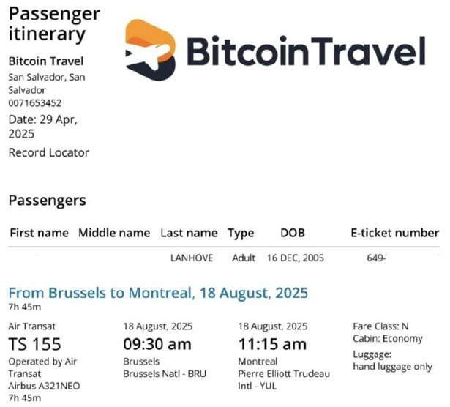This screenshot has height=407, width=450.
Task: Click the DOB column header
Action: tap(293, 233)
